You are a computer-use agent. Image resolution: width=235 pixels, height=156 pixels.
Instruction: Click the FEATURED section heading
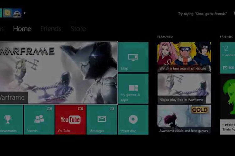(x=165, y=37)
